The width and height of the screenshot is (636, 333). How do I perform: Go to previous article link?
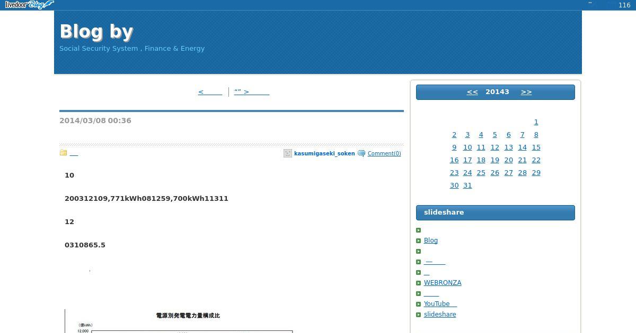210,92
